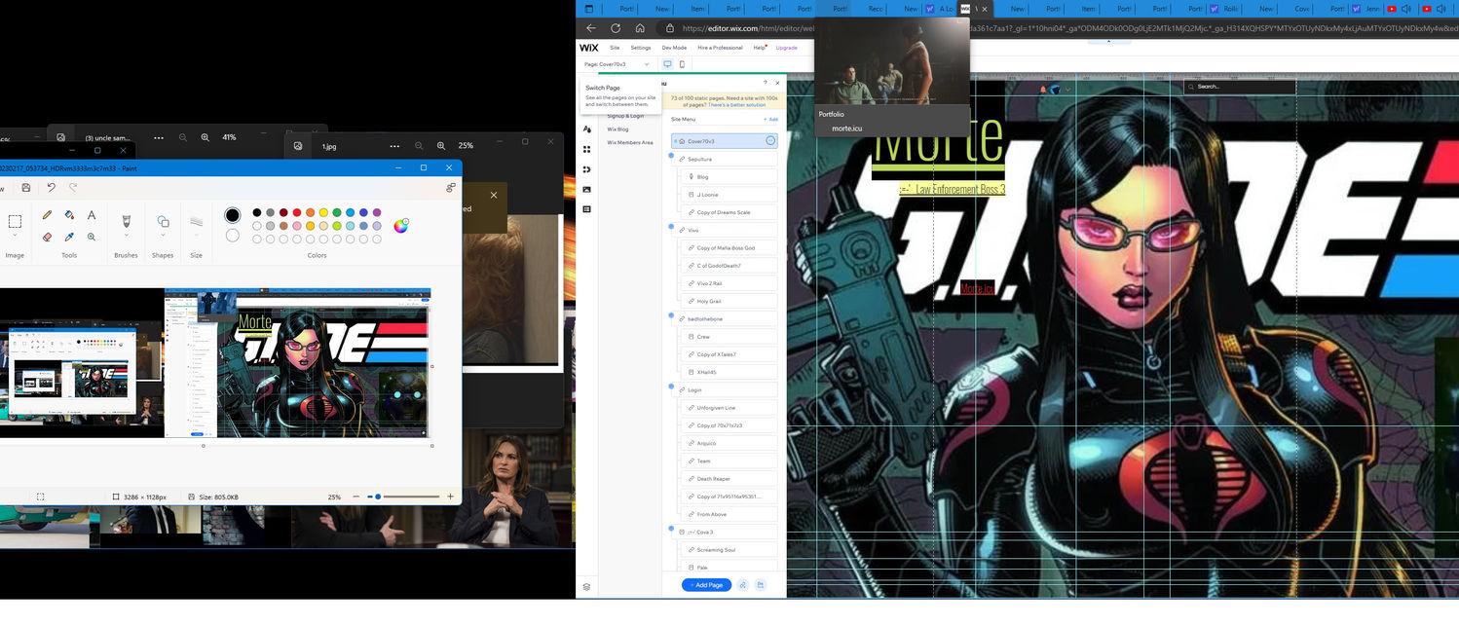The height and width of the screenshot is (626, 1459).
Task: Click "There's a better solution" link
Action: 737,104
